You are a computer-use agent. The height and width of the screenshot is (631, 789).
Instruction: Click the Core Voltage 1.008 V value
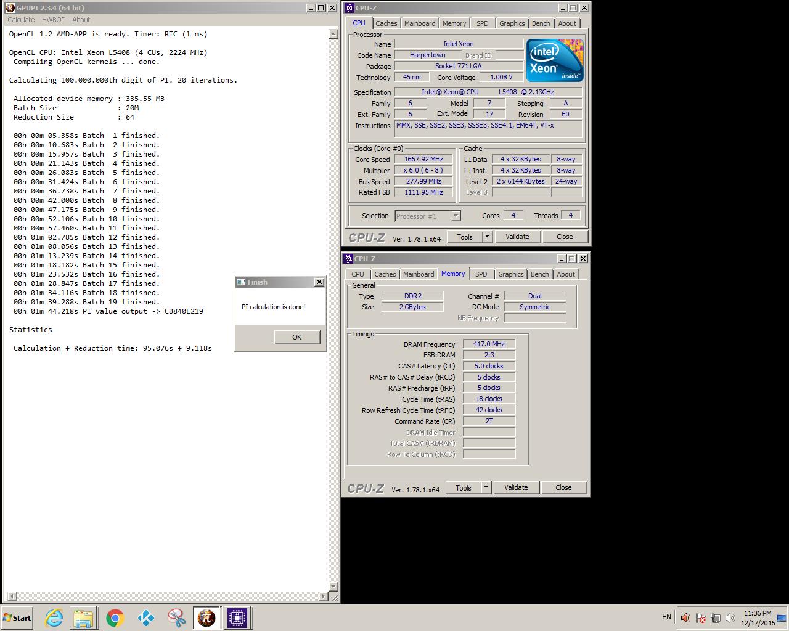(x=501, y=77)
